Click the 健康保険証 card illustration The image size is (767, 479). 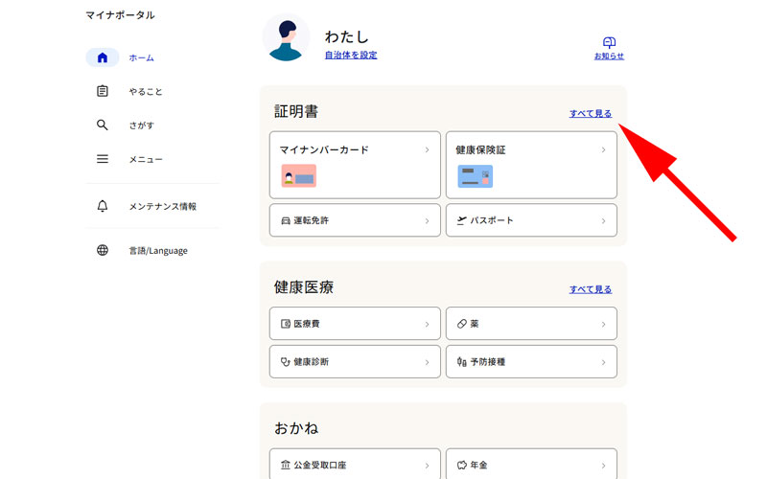pyautogui.click(x=475, y=176)
